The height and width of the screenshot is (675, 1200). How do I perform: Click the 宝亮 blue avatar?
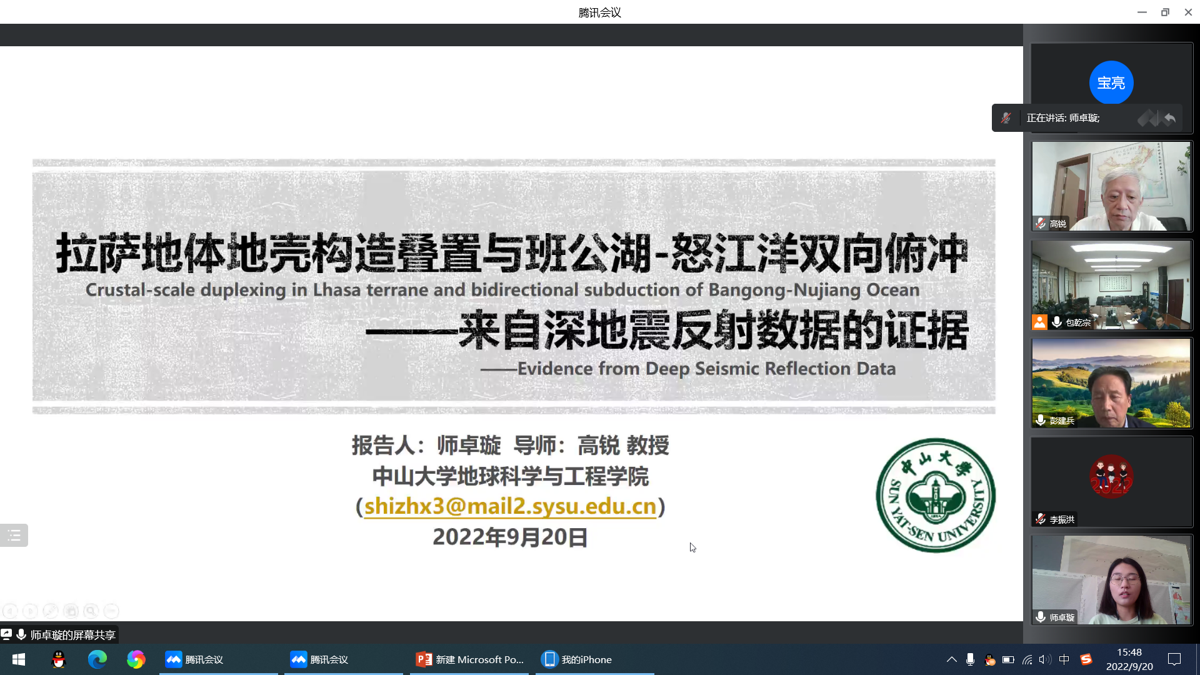tap(1111, 82)
